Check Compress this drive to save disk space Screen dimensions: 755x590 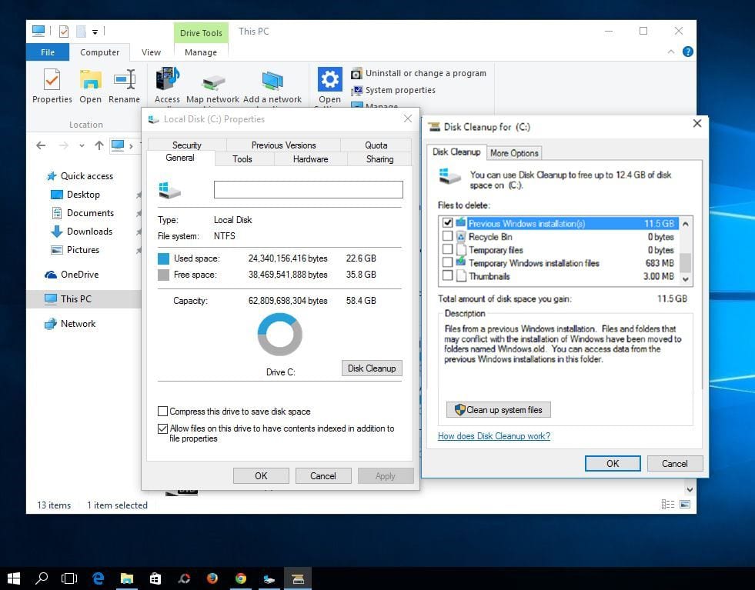(162, 412)
